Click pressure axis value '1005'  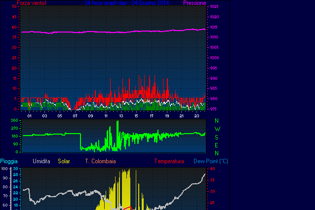(x=214, y=47)
